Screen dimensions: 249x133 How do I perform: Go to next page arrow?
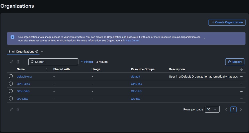[x=241, y=109]
